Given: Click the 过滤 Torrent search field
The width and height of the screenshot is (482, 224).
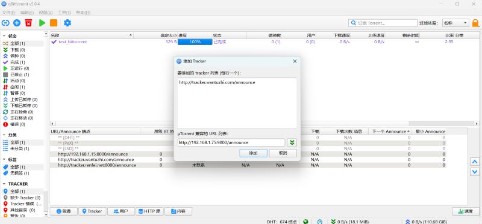Looking at the screenshot, I should click(383, 23).
